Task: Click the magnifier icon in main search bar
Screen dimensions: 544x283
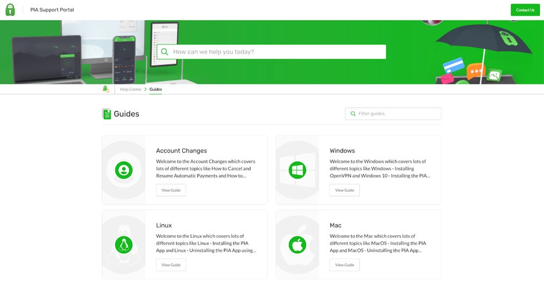Action: coord(164,52)
